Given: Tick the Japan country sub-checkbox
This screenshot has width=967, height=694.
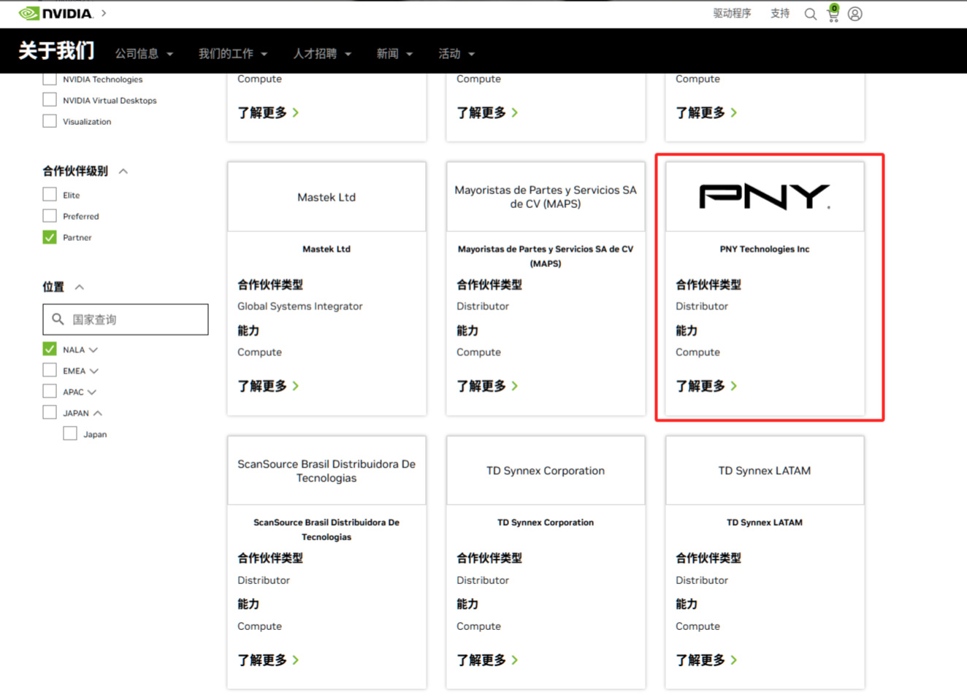Looking at the screenshot, I should tap(70, 434).
